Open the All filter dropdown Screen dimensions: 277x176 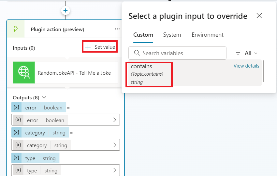(251, 53)
